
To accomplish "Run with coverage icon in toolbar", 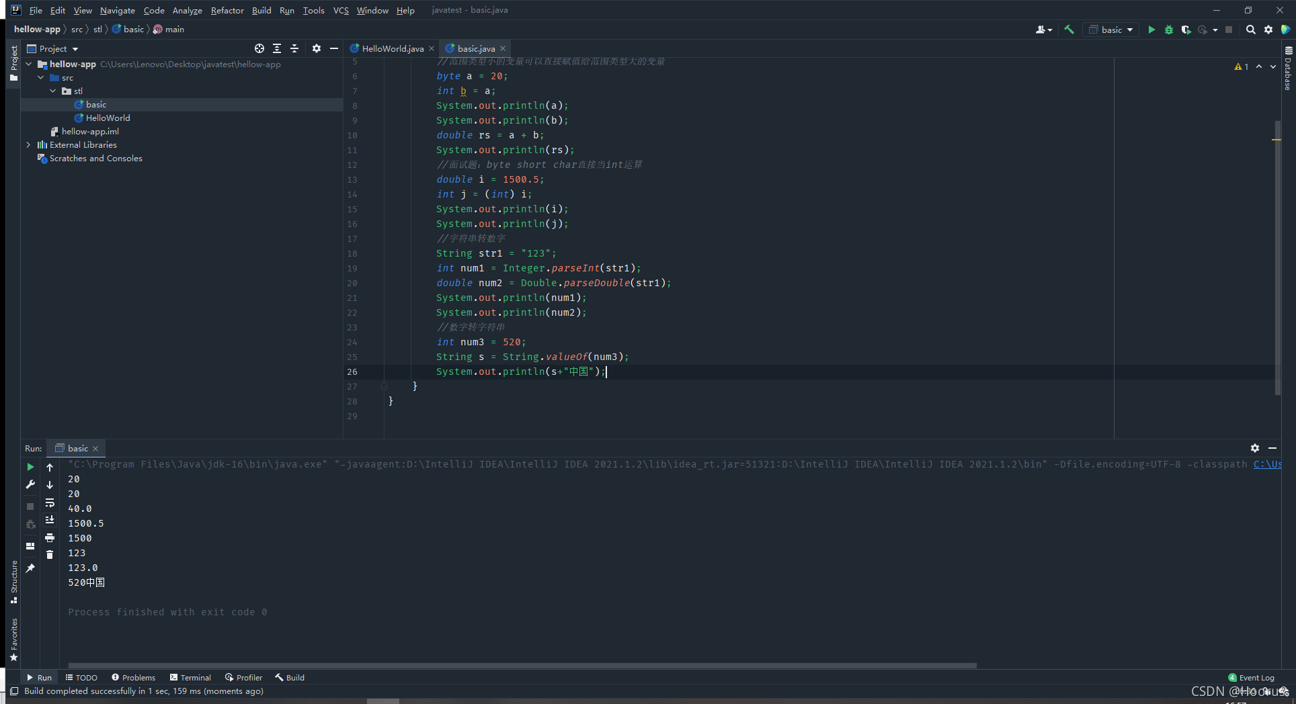I will click(1186, 30).
